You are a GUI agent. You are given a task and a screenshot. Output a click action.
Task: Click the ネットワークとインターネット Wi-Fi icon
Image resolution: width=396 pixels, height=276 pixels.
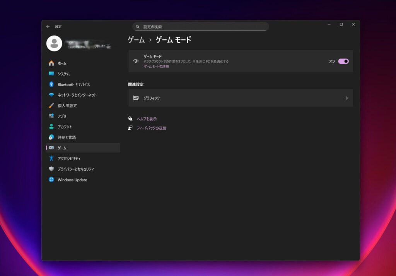[x=51, y=95]
